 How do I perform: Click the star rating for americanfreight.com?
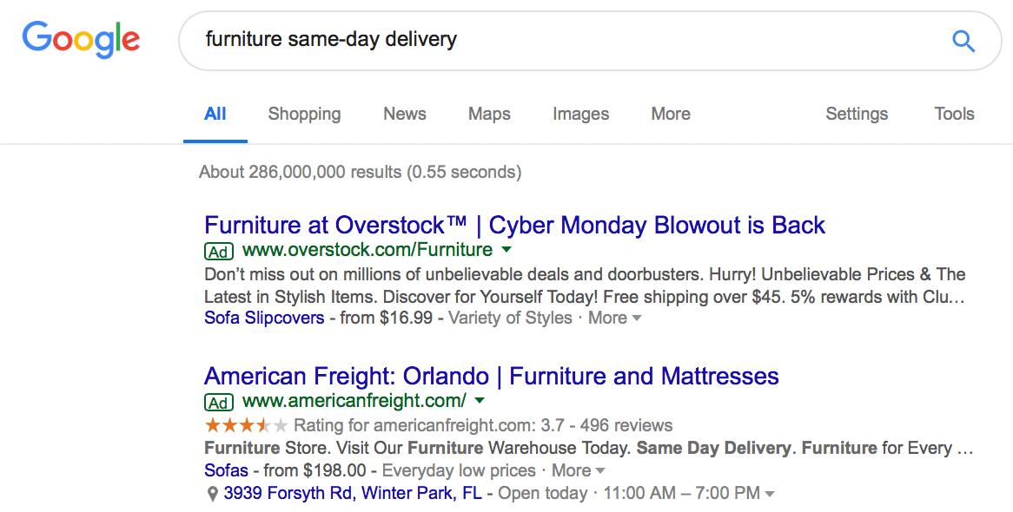[x=246, y=425]
